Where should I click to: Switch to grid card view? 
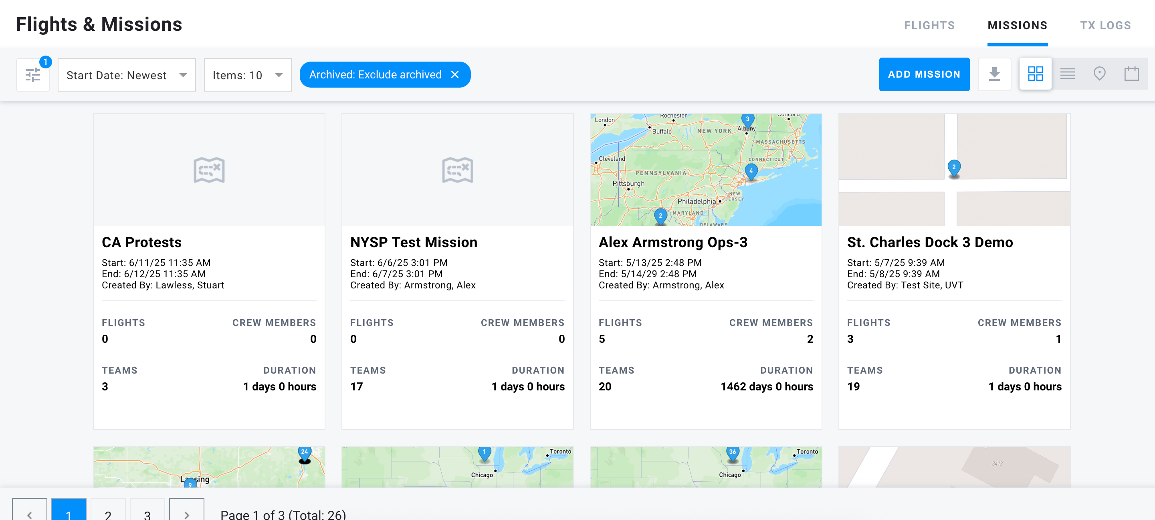coord(1035,74)
